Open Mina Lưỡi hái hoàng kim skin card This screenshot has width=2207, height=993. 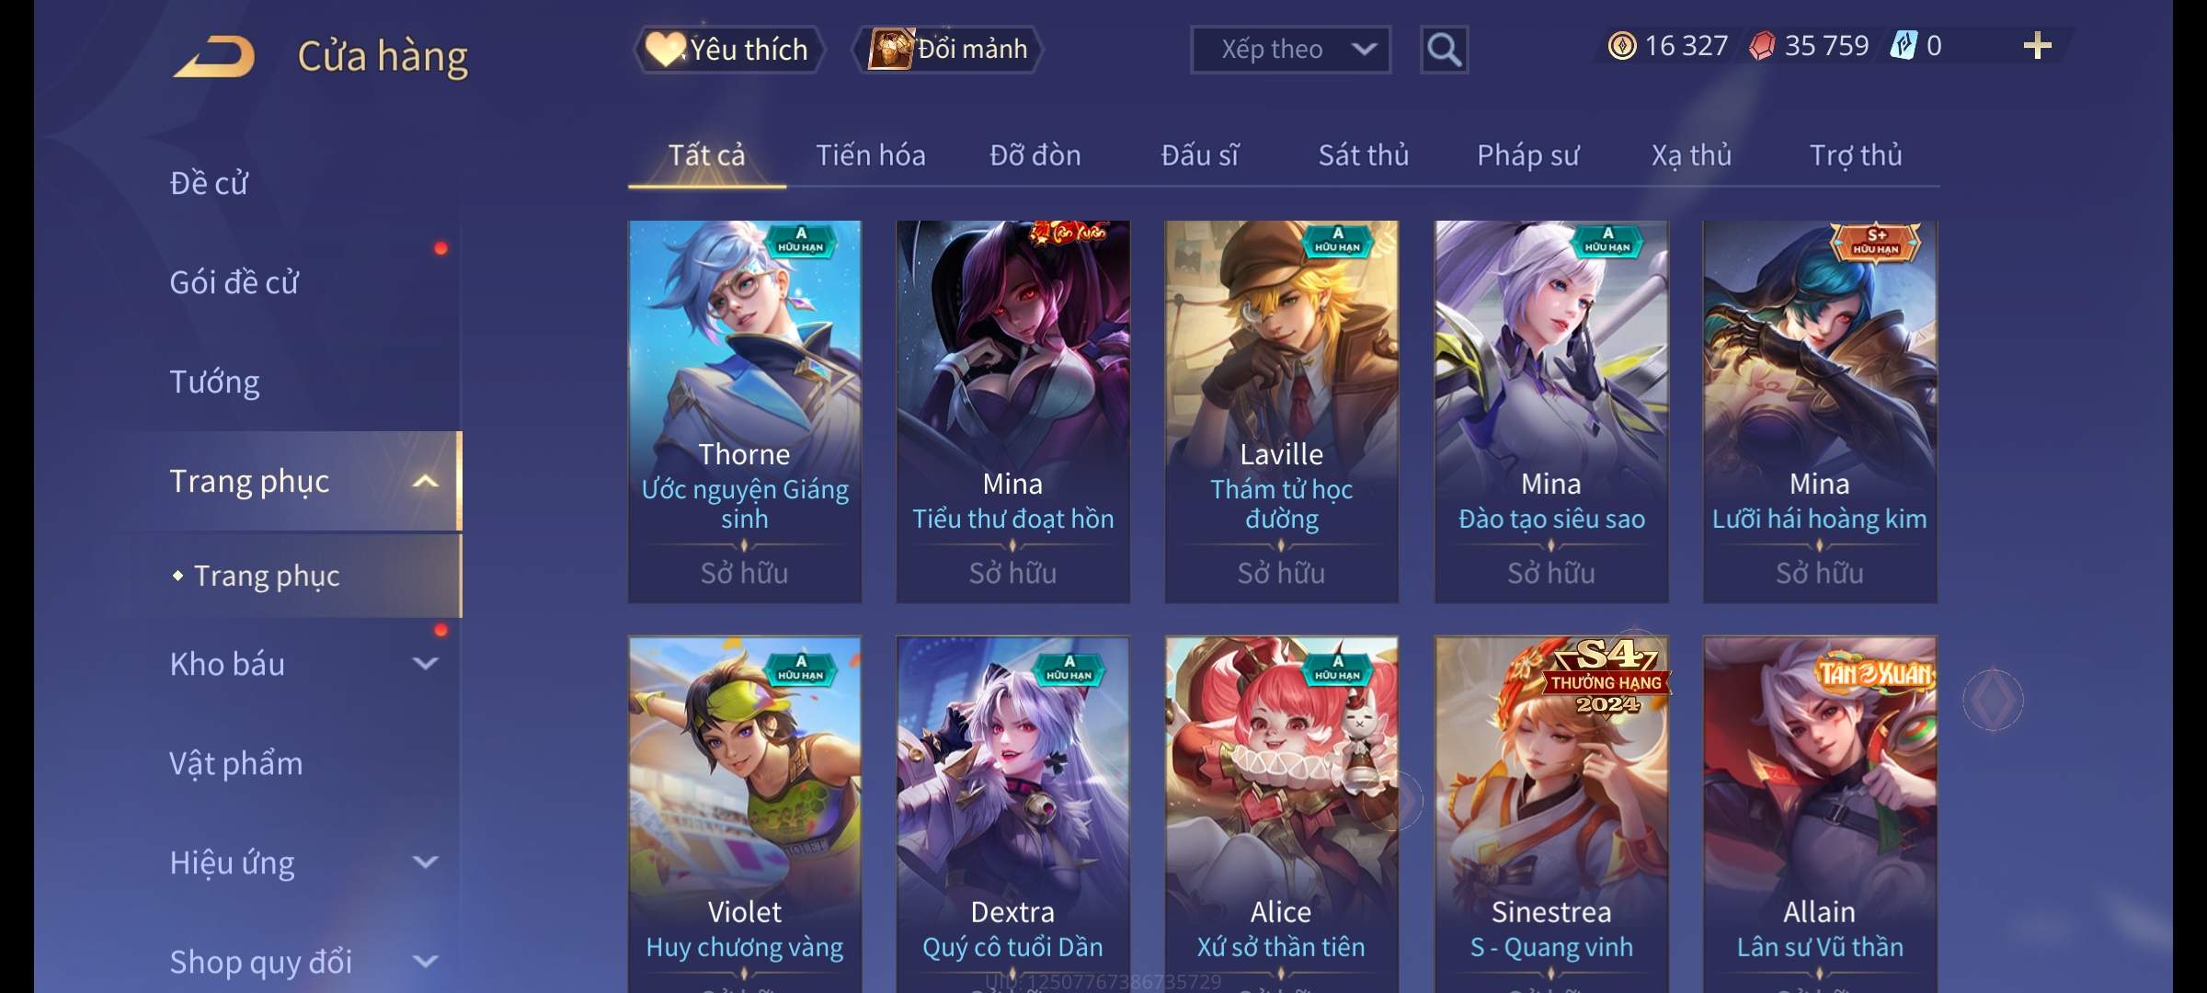coord(1820,412)
